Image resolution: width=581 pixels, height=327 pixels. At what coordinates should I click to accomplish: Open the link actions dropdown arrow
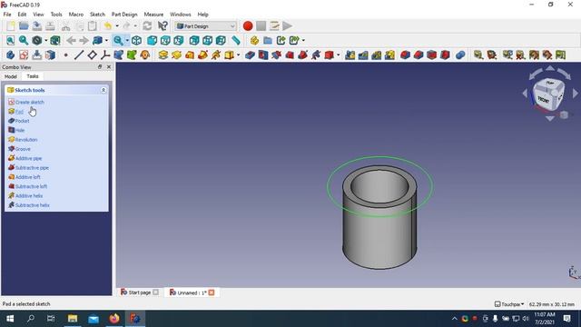[x=303, y=40]
